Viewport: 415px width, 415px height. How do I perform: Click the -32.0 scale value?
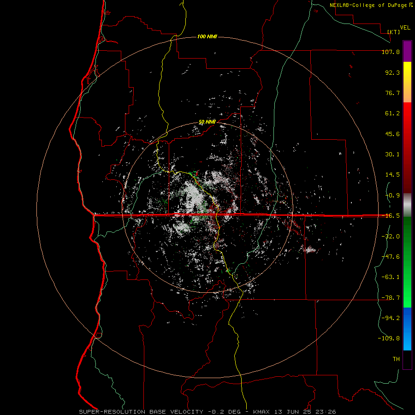391,237
